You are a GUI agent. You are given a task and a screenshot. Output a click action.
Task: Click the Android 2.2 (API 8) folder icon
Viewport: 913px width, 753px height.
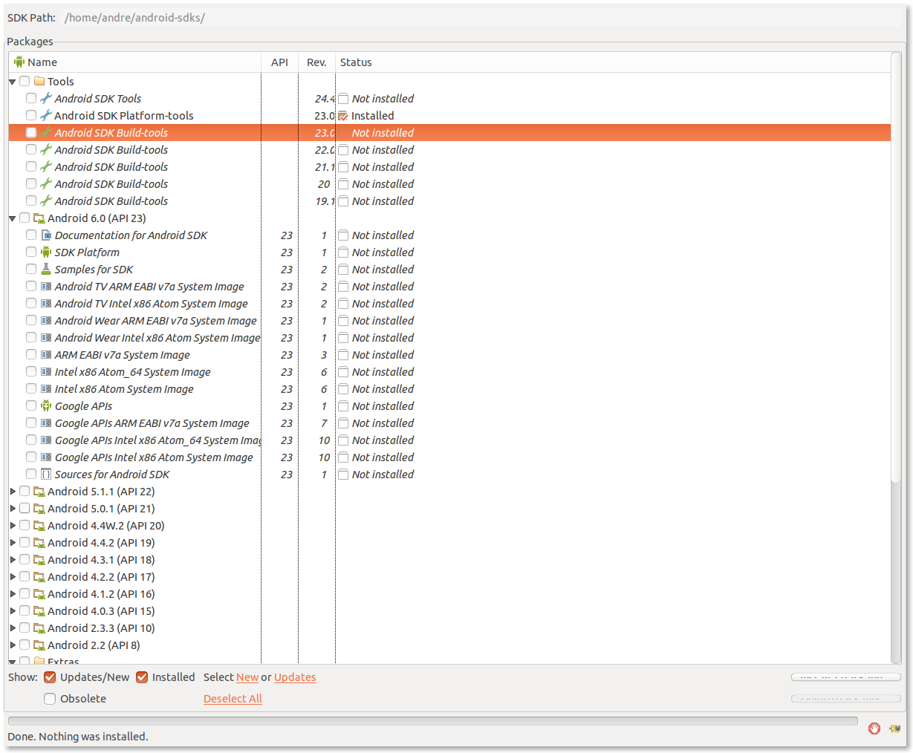(x=39, y=645)
